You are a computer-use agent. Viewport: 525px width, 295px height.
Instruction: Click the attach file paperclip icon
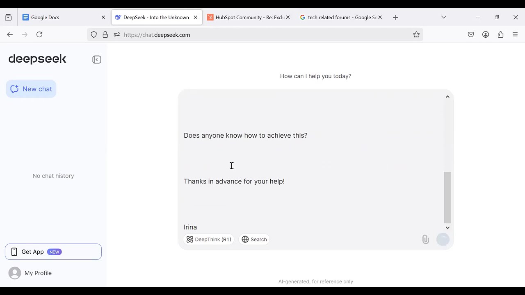click(x=425, y=240)
